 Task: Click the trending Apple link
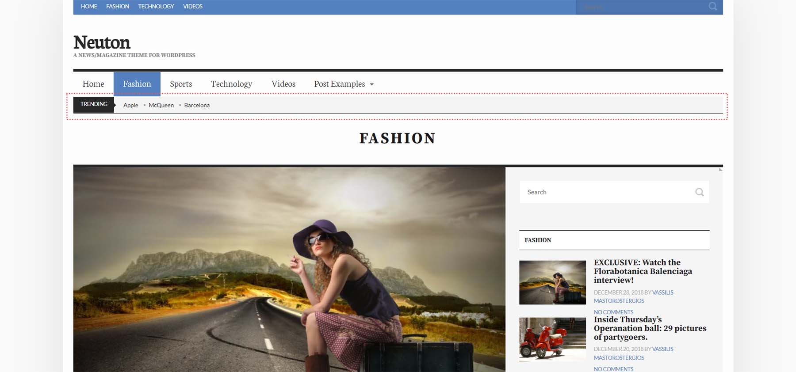pos(130,105)
